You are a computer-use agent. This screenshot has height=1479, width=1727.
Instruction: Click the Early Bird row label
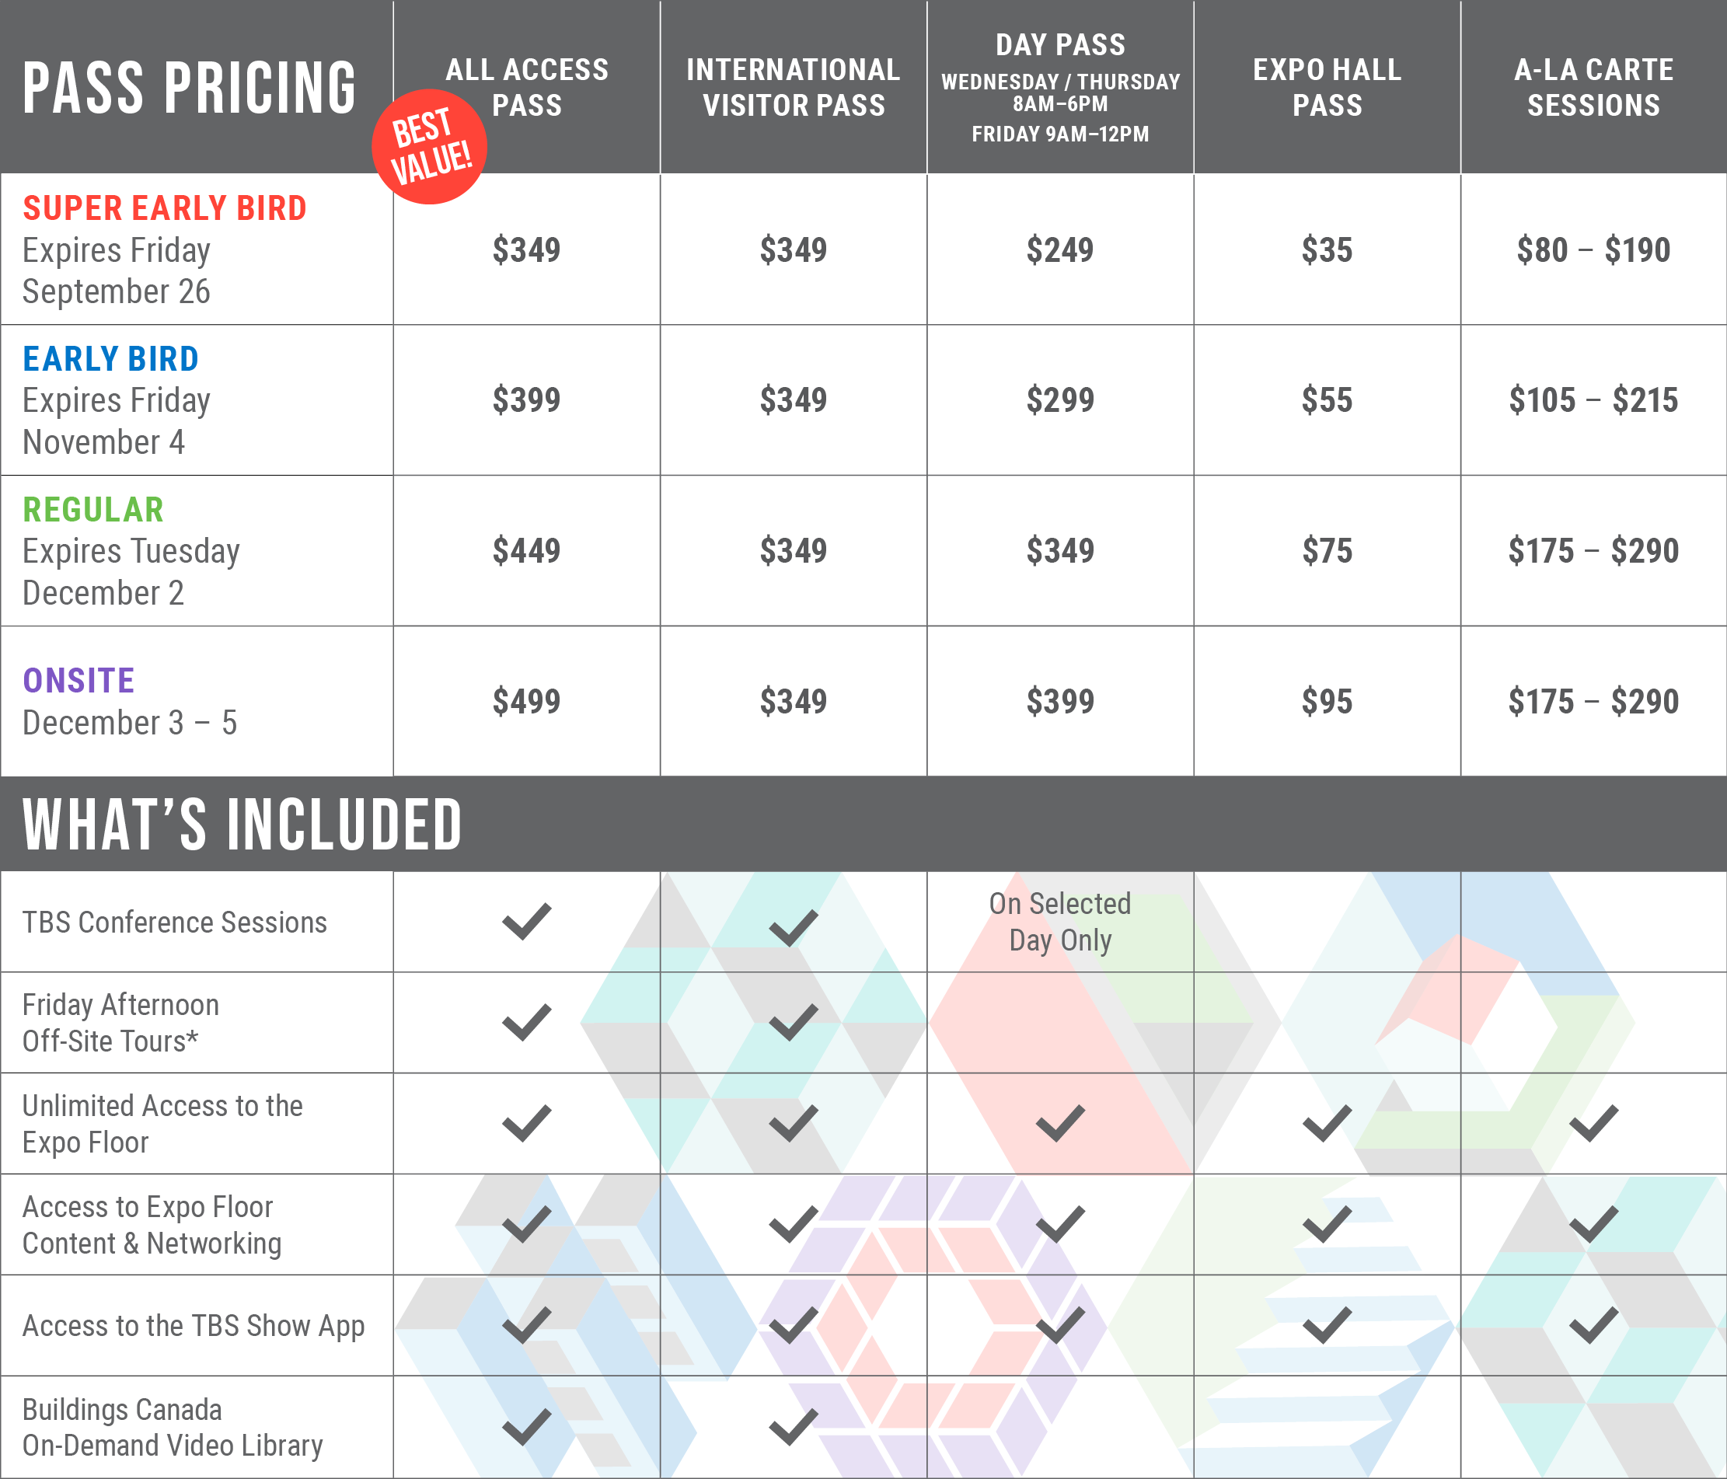(111, 359)
